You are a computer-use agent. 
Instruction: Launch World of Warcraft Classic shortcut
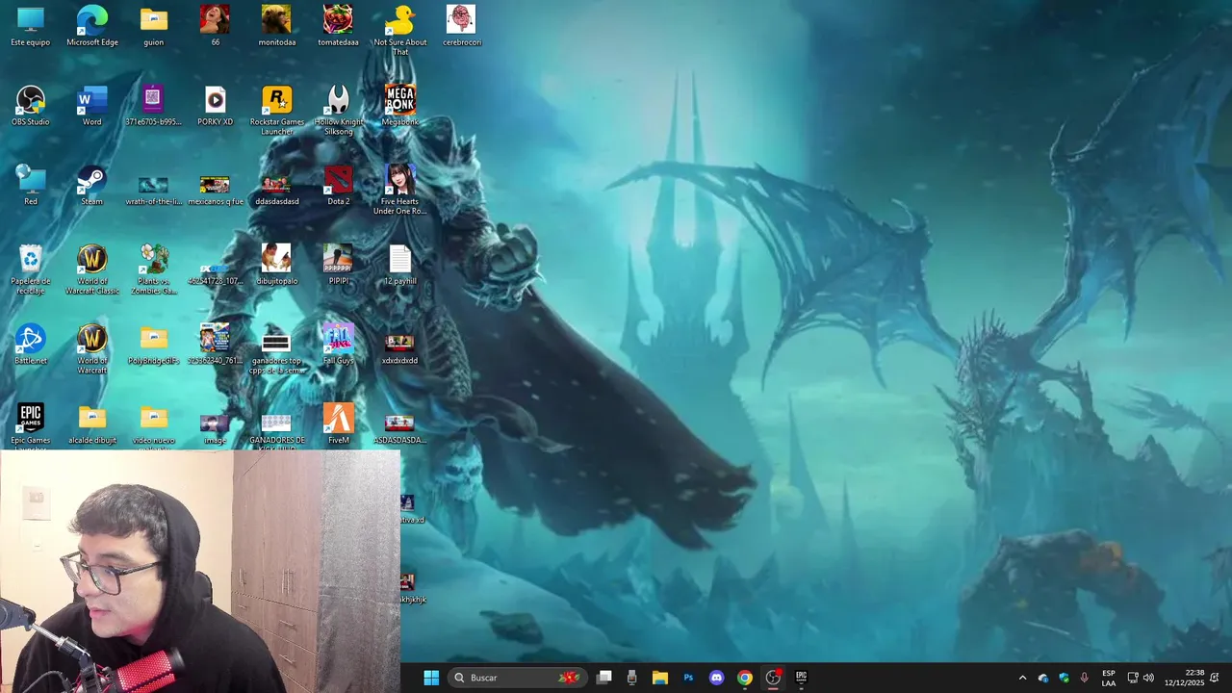[x=92, y=269]
